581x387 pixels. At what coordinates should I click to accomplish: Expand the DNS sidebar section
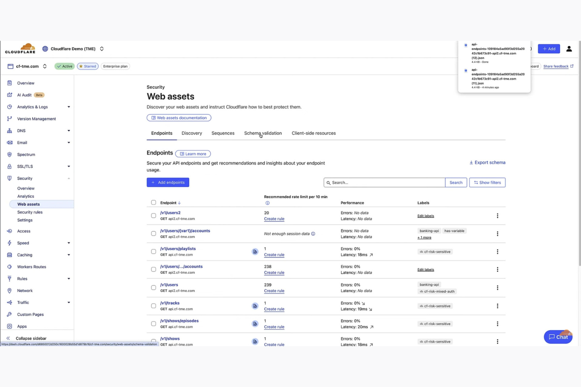[69, 131]
